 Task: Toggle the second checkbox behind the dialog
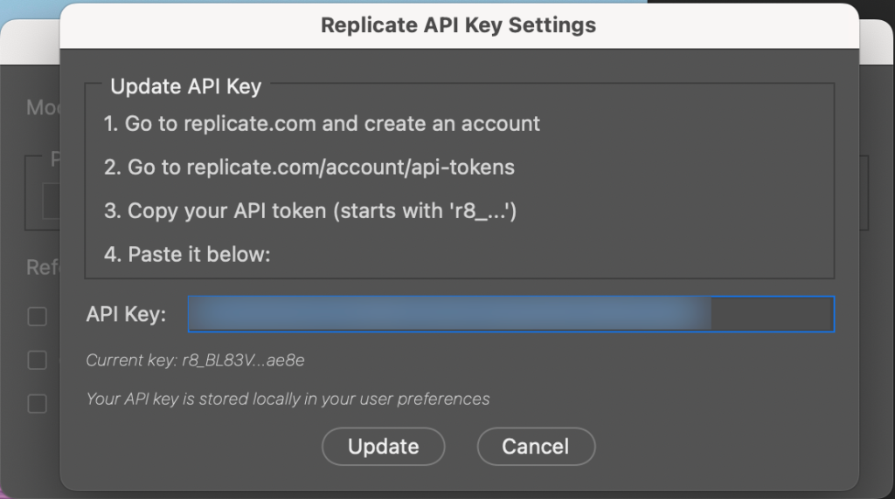click(x=37, y=359)
